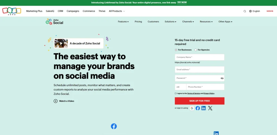
Task: Open Commerce in the top menu
Action: click(x=89, y=11)
